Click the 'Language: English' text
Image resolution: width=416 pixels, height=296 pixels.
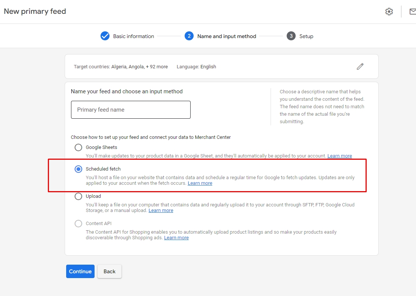(196, 67)
